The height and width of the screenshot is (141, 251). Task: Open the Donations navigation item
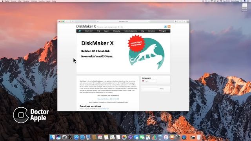pos(152,31)
